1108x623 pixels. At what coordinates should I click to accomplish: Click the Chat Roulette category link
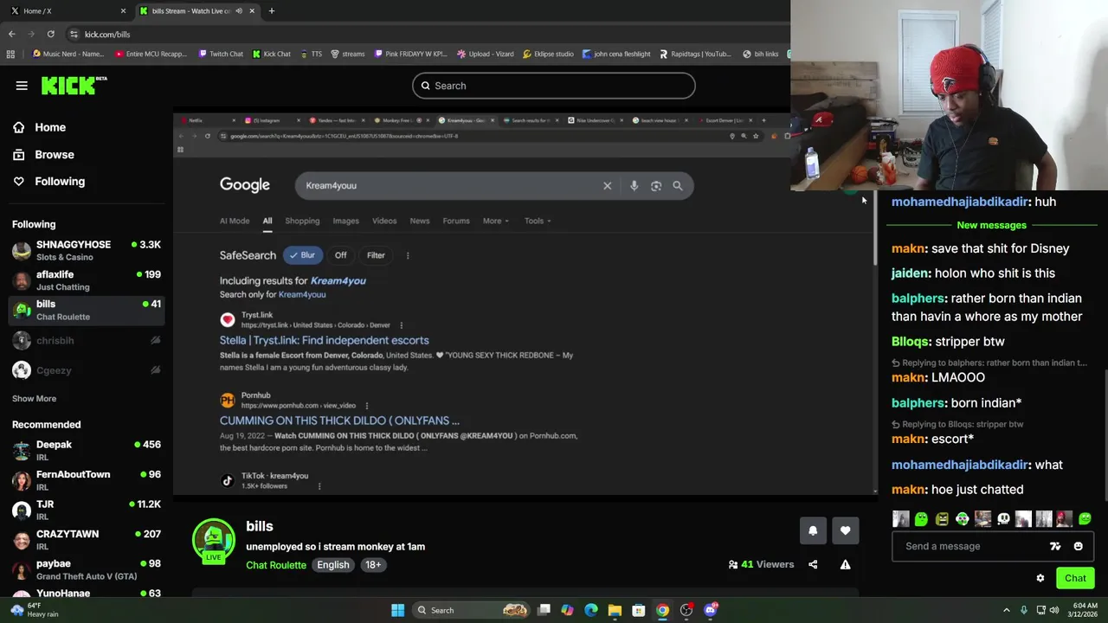(x=276, y=565)
